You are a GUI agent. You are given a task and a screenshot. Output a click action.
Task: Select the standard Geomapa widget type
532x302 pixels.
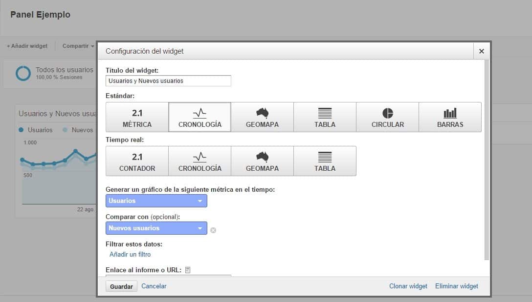[262, 117]
